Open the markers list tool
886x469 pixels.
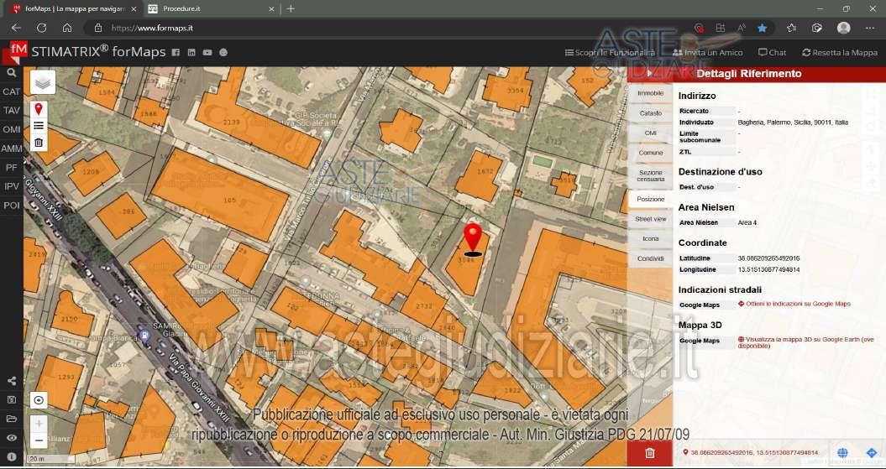(x=39, y=126)
